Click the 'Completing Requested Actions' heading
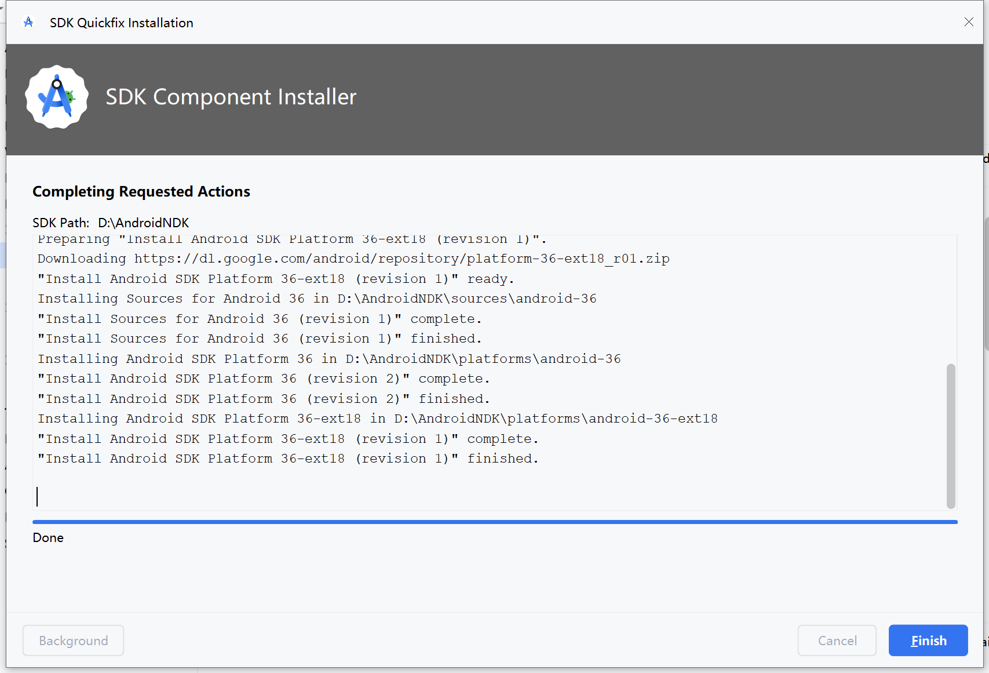This screenshot has height=673, width=989. 141,192
